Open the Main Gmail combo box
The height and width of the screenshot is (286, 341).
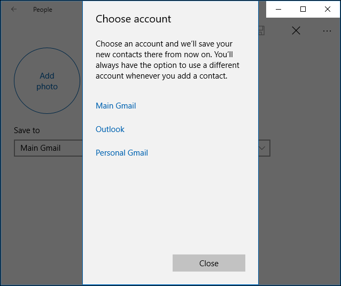48,148
